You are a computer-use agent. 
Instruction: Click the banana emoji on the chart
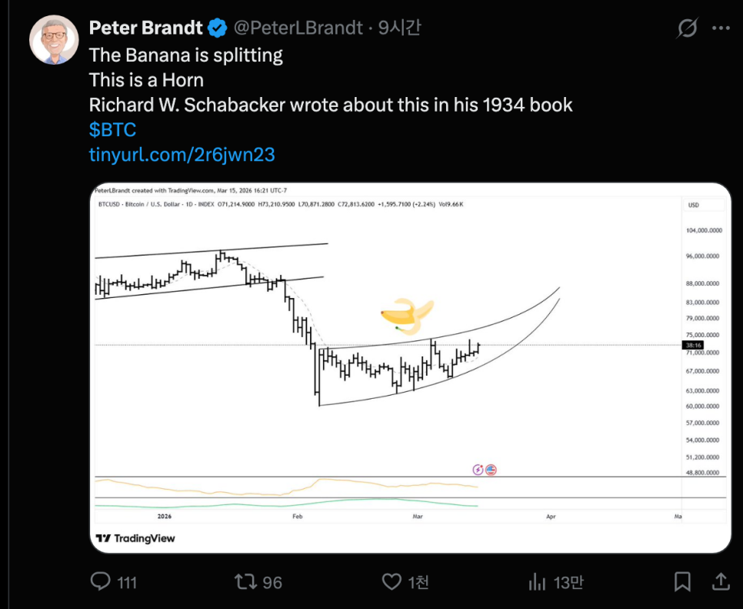pos(406,314)
